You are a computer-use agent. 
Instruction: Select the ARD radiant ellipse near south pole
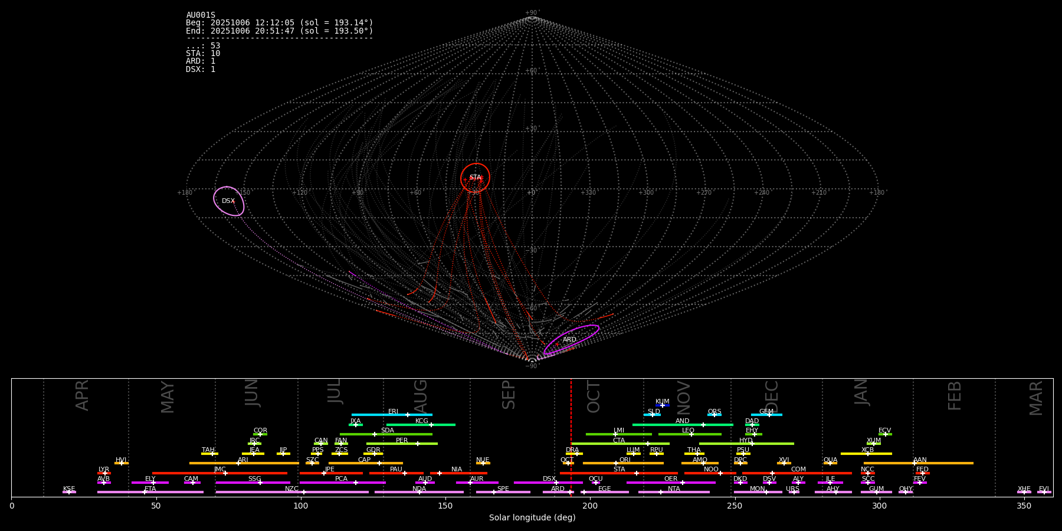pos(570,339)
